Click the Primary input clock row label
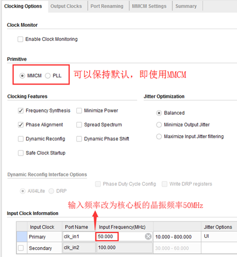 click(x=37, y=237)
